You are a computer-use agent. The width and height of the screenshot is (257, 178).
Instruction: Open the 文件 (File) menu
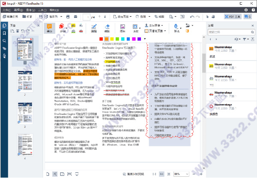7,10
